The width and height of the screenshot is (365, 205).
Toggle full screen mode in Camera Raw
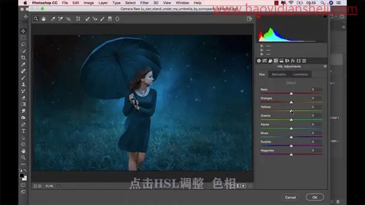(250, 19)
